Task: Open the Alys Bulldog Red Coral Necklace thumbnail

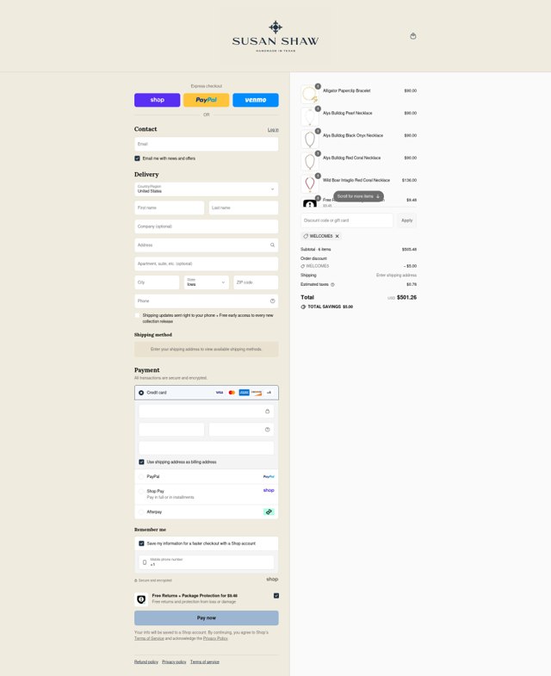Action: pyautogui.click(x=310, y=161)
